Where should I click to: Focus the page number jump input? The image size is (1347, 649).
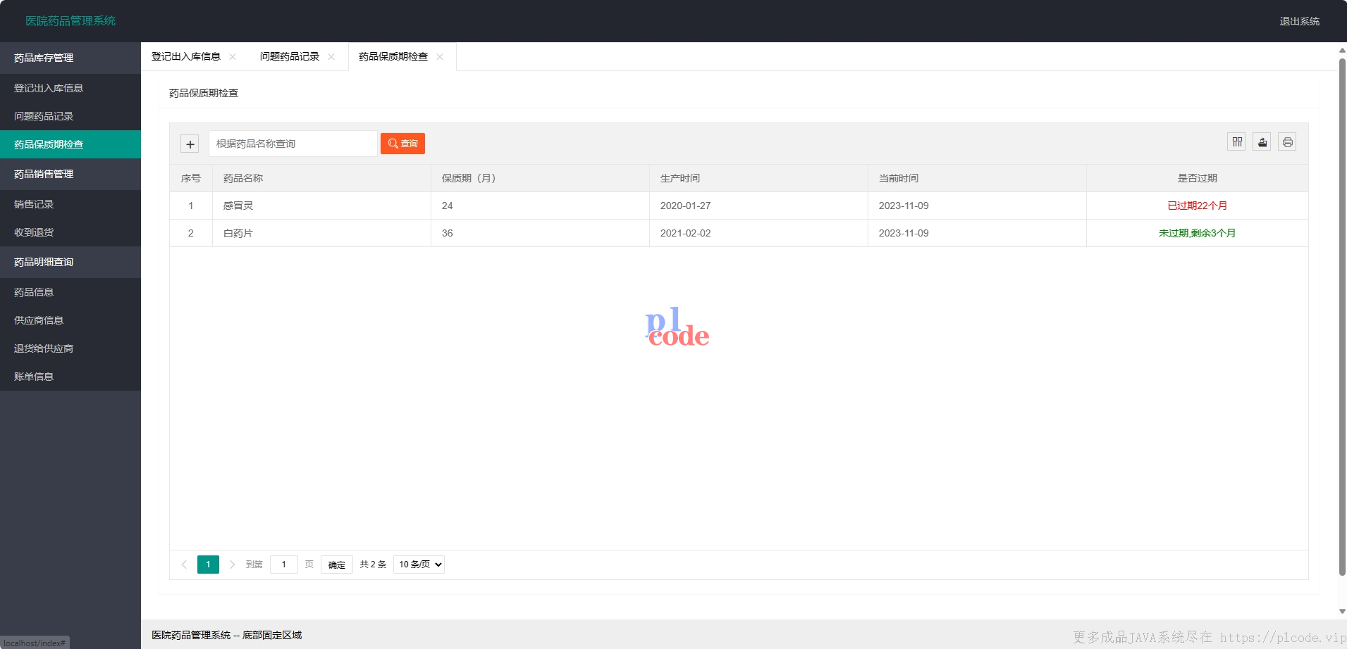click(x=284, y=565)
